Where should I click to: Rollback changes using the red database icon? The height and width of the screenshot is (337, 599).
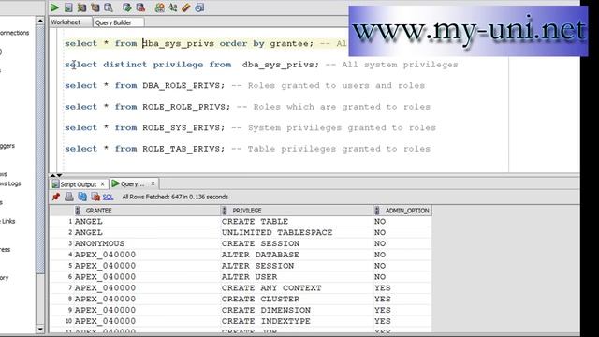click(x=140, y=7)
